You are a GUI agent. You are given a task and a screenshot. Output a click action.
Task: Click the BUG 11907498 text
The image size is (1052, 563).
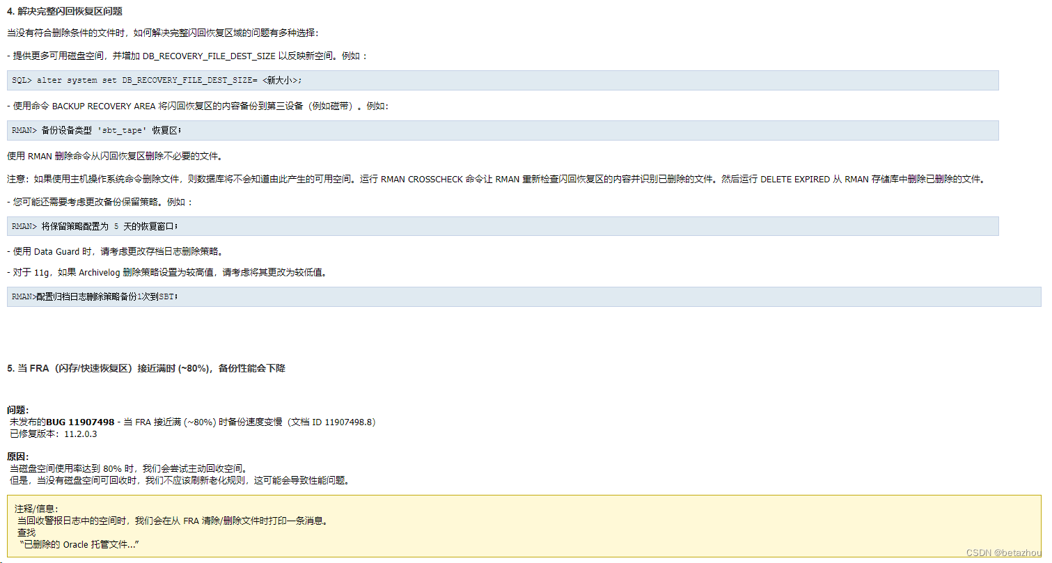click(x=80, y=422)
